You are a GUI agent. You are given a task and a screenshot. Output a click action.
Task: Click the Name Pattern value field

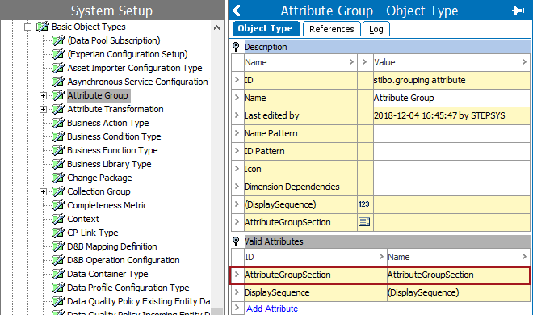click(x=451, y=133)
